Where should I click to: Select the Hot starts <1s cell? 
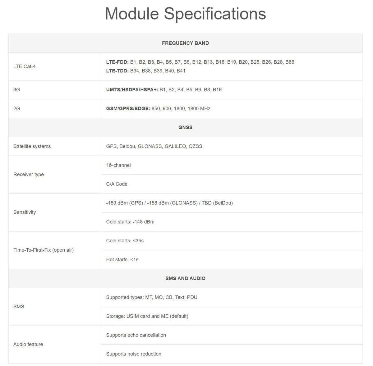[232, 260]
